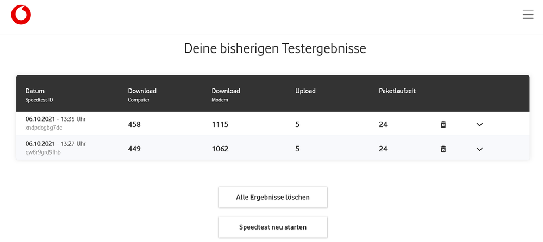Click the Deine bisherigen Testergebnisse heading

coord(275,49)
